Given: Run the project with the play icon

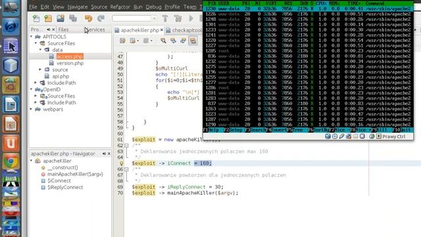Looking at the screenshot, I should 191,18.
